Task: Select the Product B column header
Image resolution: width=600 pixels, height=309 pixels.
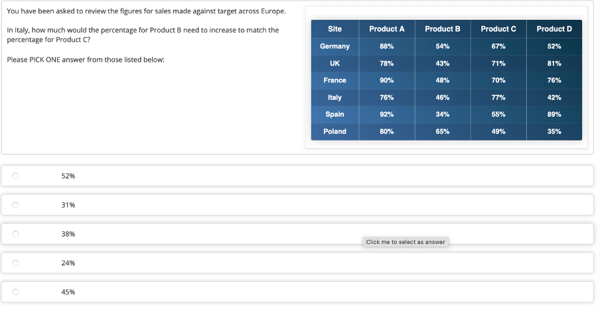Action: coord(443,29)
